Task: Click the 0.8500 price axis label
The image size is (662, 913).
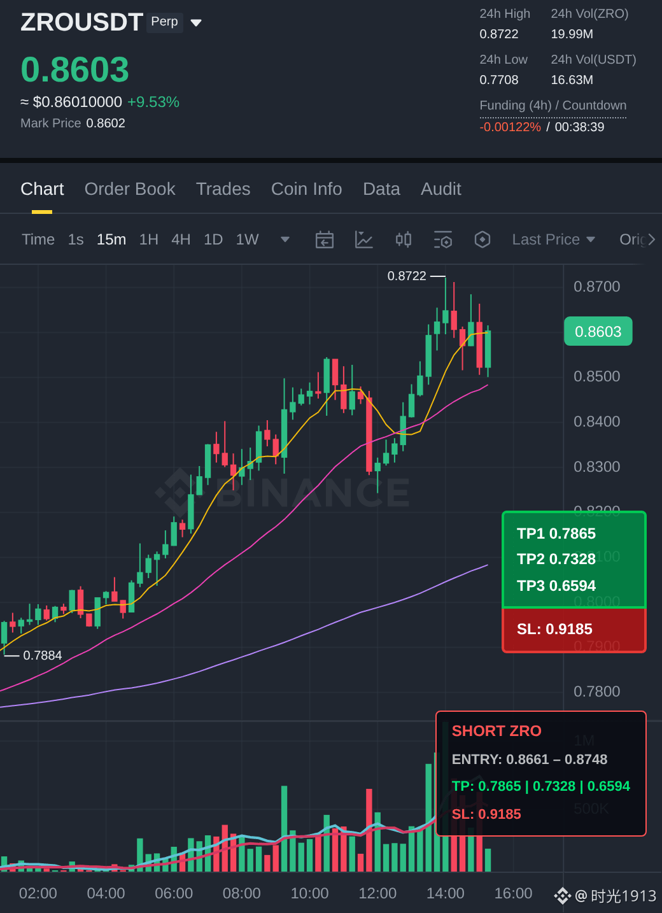Action: (x=597, y=376)
